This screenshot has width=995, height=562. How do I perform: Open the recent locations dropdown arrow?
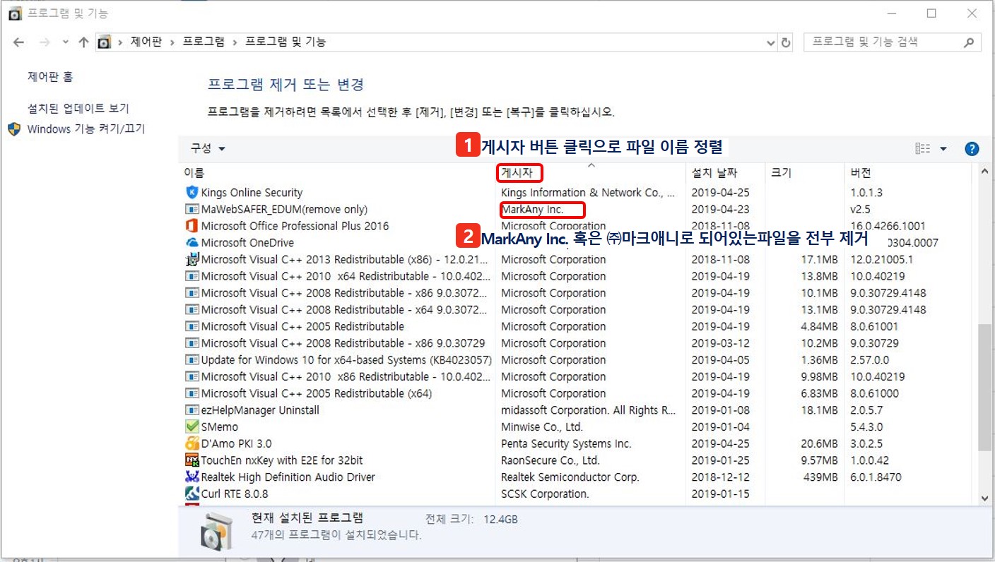point(66,42)
